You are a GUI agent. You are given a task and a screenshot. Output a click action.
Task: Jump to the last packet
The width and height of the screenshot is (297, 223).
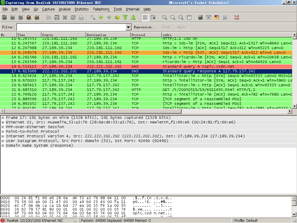point(133,17)
